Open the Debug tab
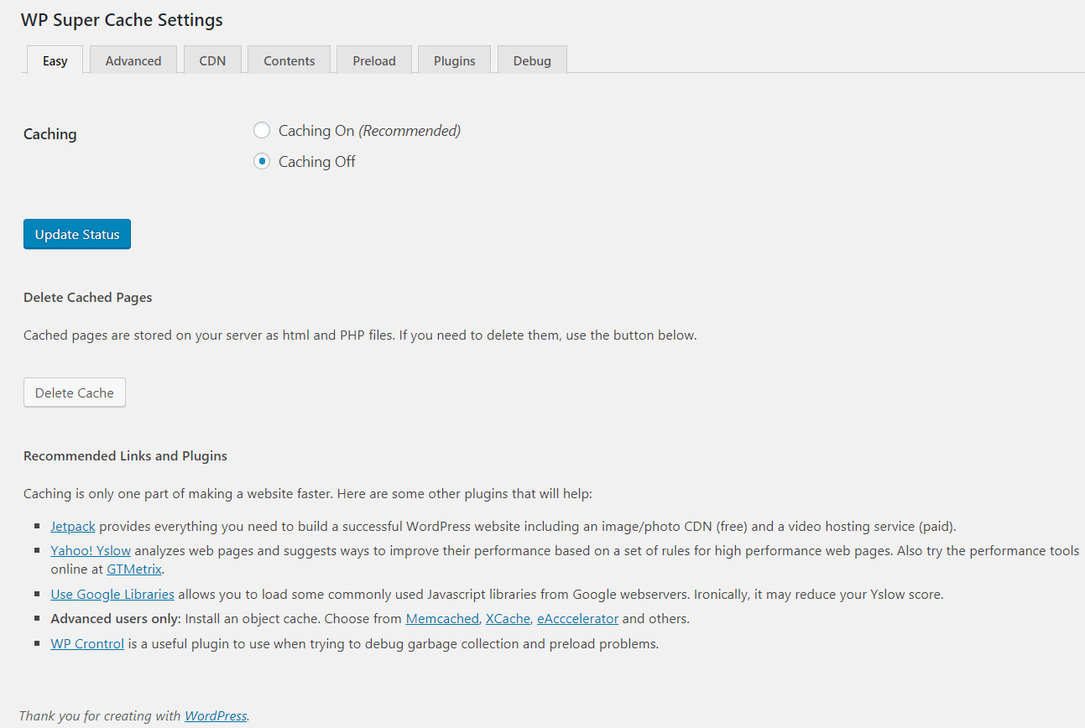 [x=532, y=60]
